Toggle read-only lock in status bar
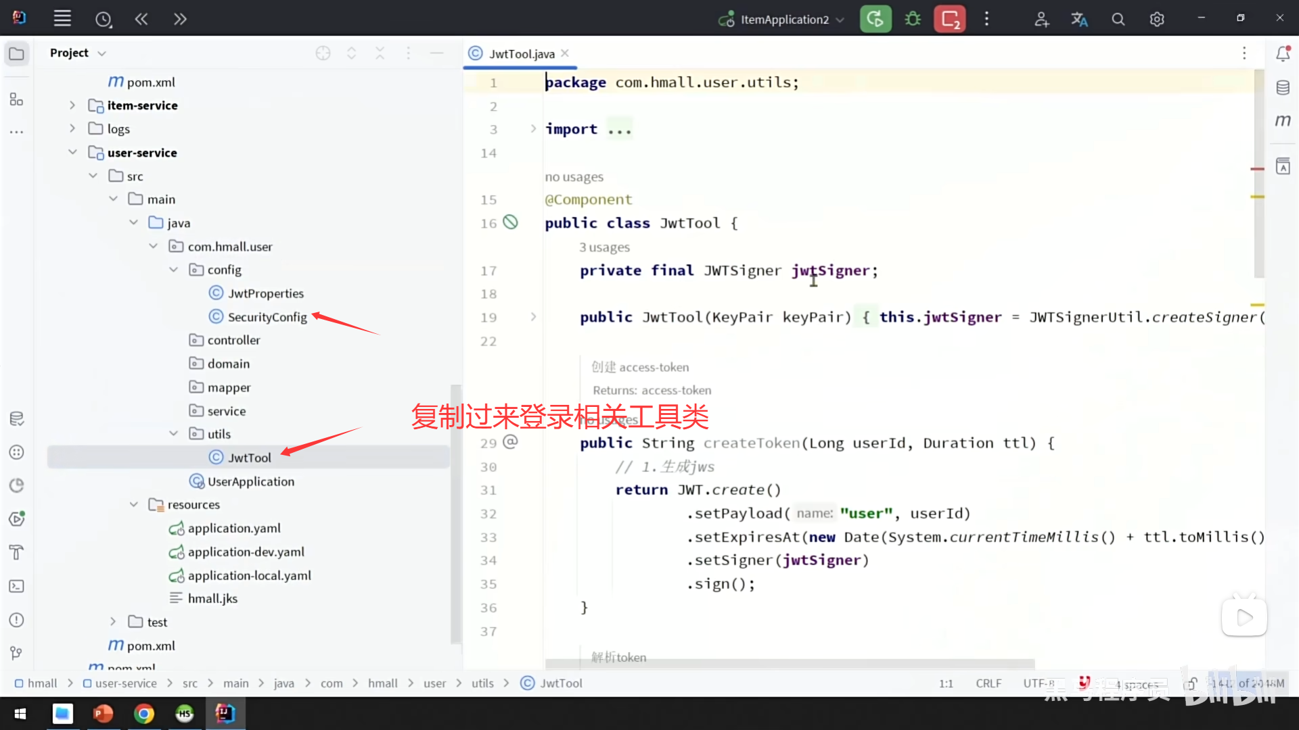1299x730 pixels. coord(1191,683)
